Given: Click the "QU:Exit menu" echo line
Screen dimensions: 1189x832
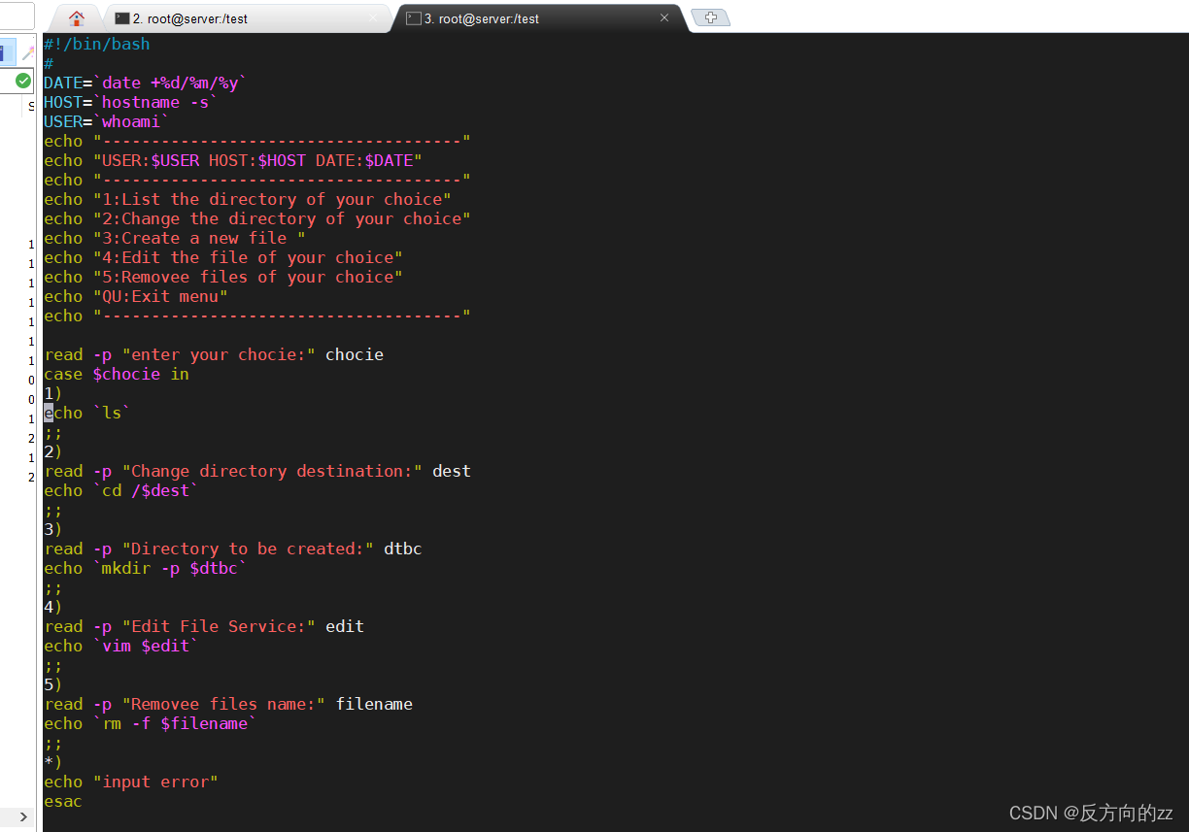Looking at the screenshot, I should click(136, 296).
